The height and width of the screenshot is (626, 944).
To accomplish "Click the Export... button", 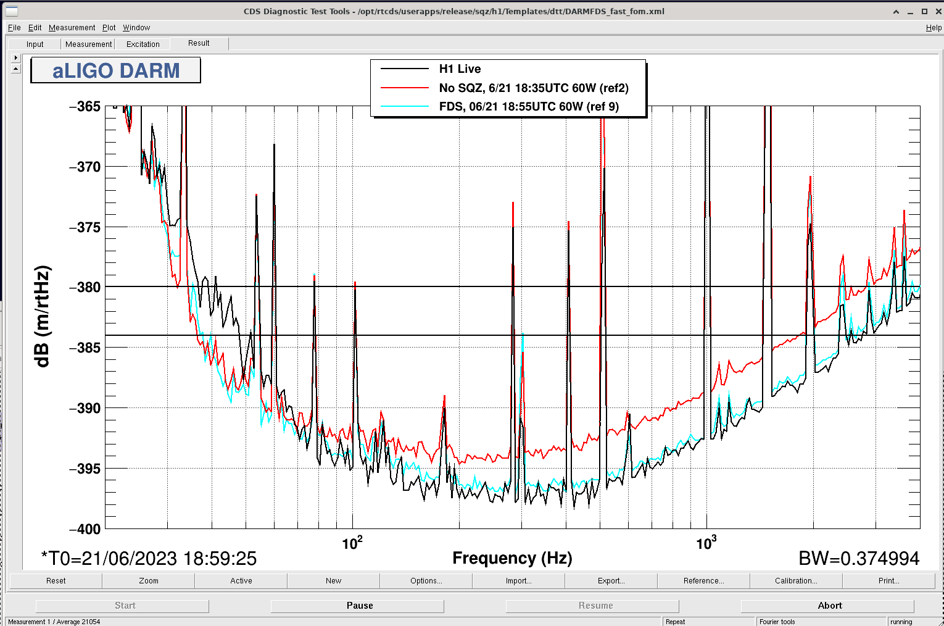I will point(611,581).
